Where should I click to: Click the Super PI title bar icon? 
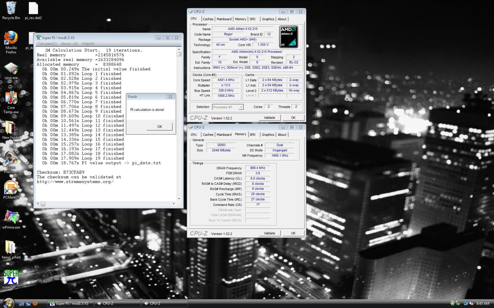click(x=38, y=38)
